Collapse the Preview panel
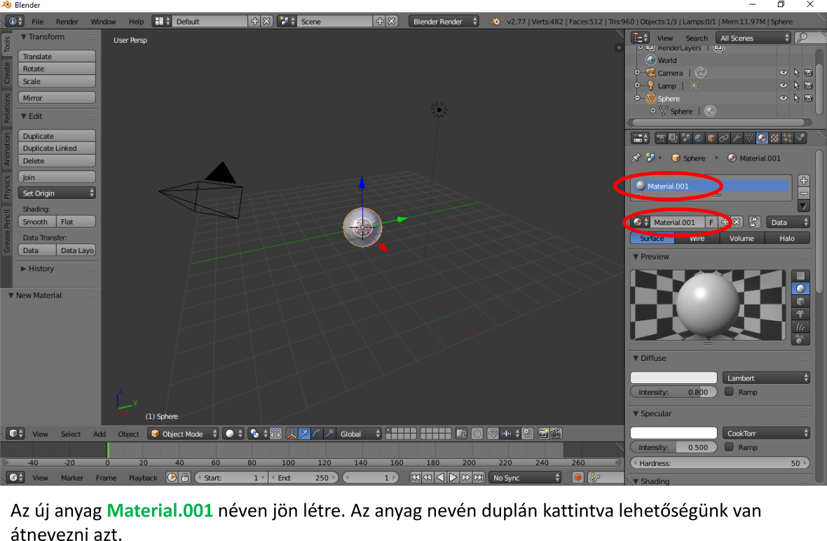This screenshot has height=541, width=827. [x=651, y=256]
